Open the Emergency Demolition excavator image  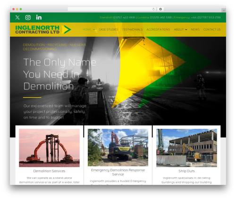point(118,147)
